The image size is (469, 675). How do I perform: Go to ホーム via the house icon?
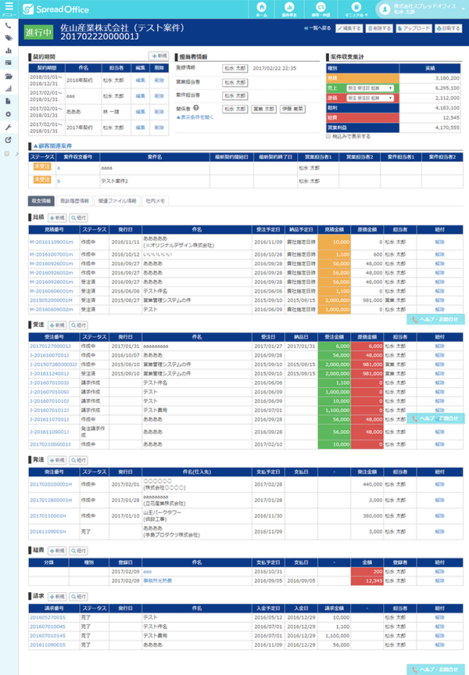pyautogui.click(x=261, y=9)
